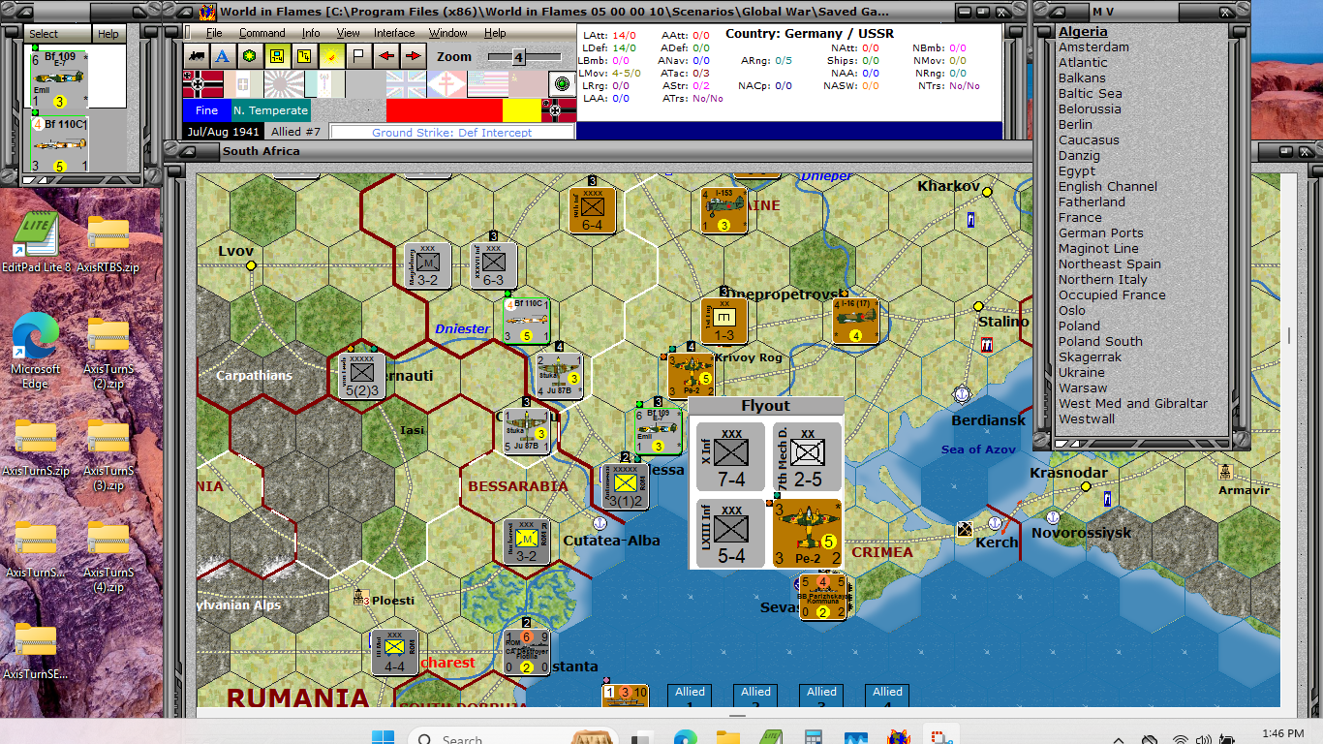Viewport: 1323px width, 744px height.
Task: Toggle the yellow unit counter toolbar icon
Action: 278,56
